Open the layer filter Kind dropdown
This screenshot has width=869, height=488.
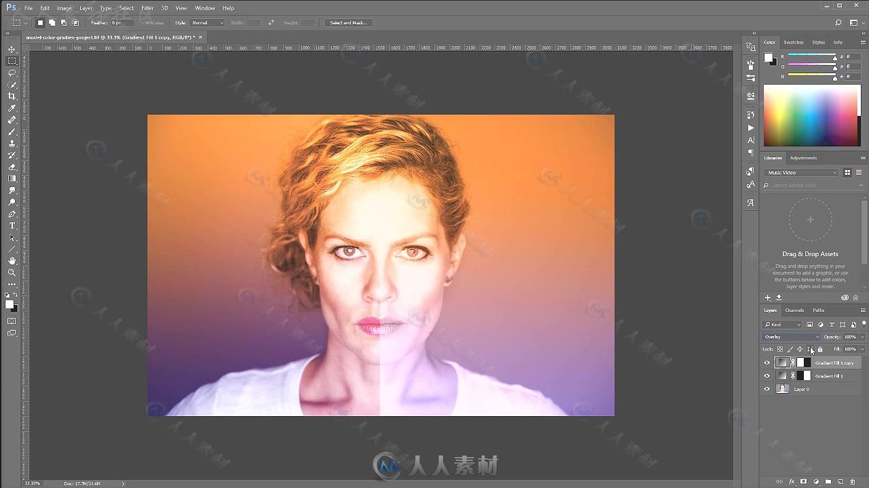click(x=782, y=325)
